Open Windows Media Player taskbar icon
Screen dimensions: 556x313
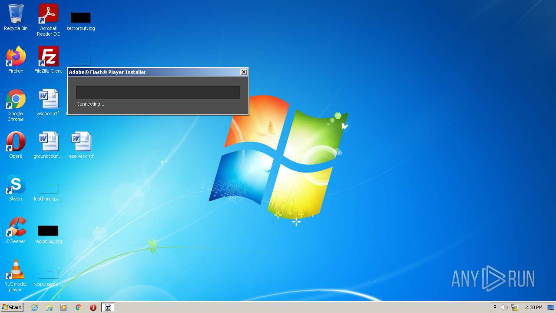(x=64, y=307)
